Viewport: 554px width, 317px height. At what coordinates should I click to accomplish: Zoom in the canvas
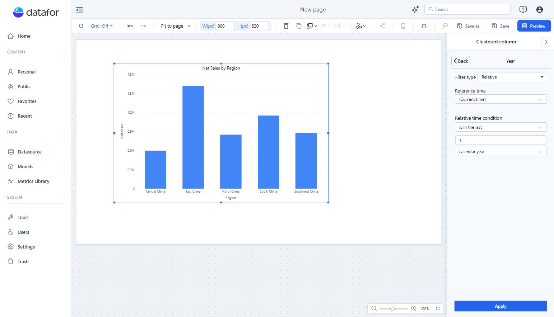pyautogui.click(x=414, y=308)
